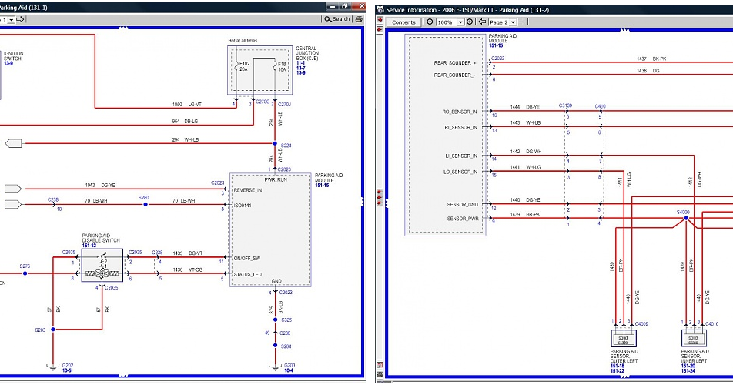Click the Parking Aid Disable Switch symbol
The height and width of the screenshot is (385, 733).
click(x=102, y=266)
